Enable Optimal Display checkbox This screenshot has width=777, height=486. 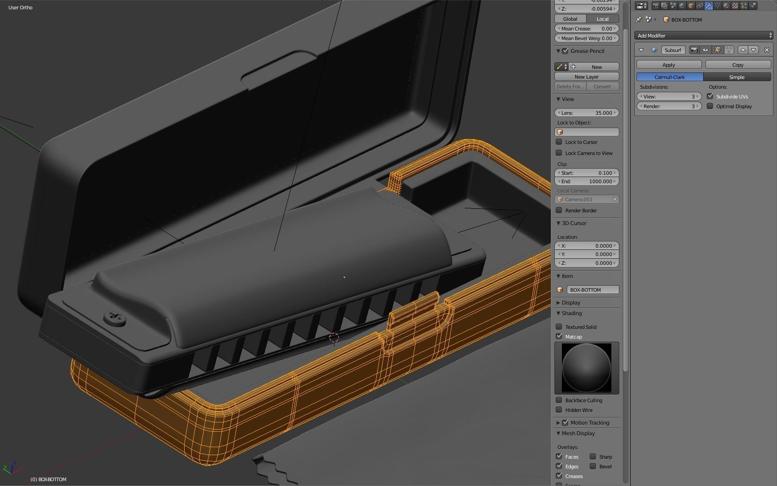coord(710,106)
